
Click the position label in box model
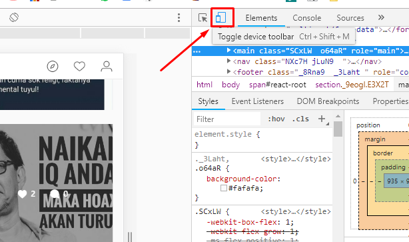tap(368, 125)
